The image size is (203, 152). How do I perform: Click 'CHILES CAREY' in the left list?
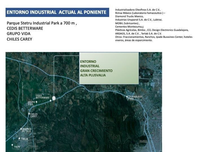point(19,39)
